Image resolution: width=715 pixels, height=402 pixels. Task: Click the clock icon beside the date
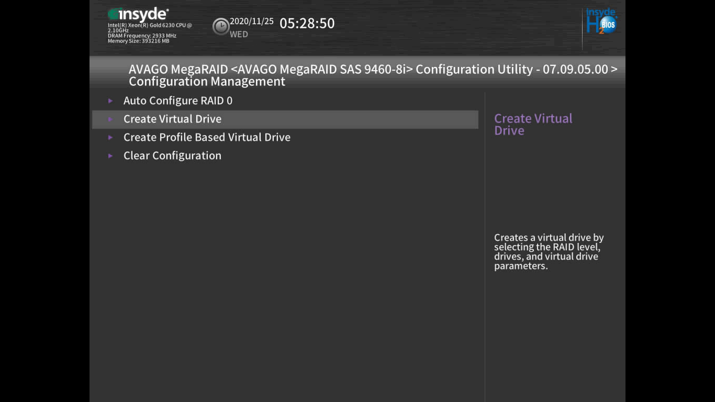click(221, 26)
